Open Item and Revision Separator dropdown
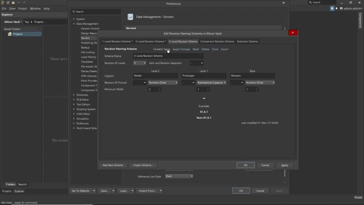364x205 pixels. point(197,63)
